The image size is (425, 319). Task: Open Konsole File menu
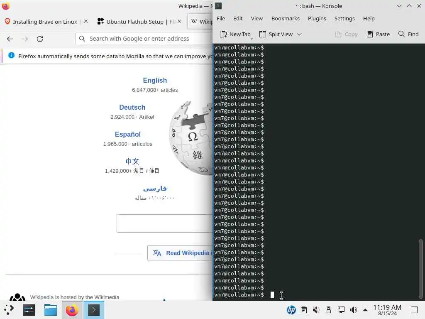click(221, 18)
